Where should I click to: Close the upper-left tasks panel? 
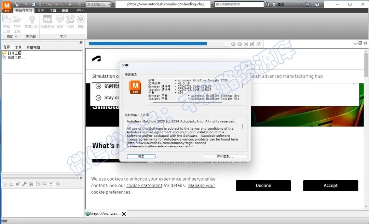point(81,42)
